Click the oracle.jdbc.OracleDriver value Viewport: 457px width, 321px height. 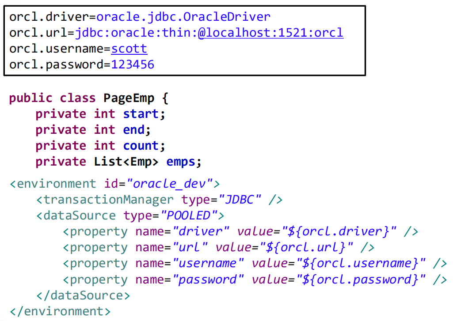(x=183, y=17)
